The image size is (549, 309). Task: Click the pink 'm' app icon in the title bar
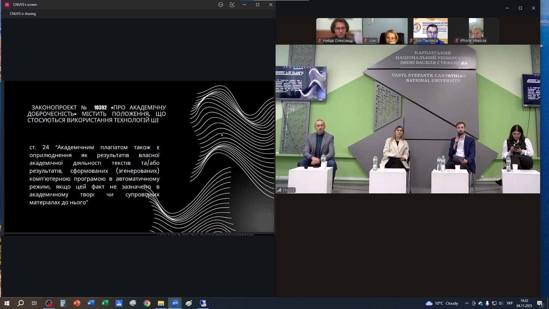(x=7, y=5)
